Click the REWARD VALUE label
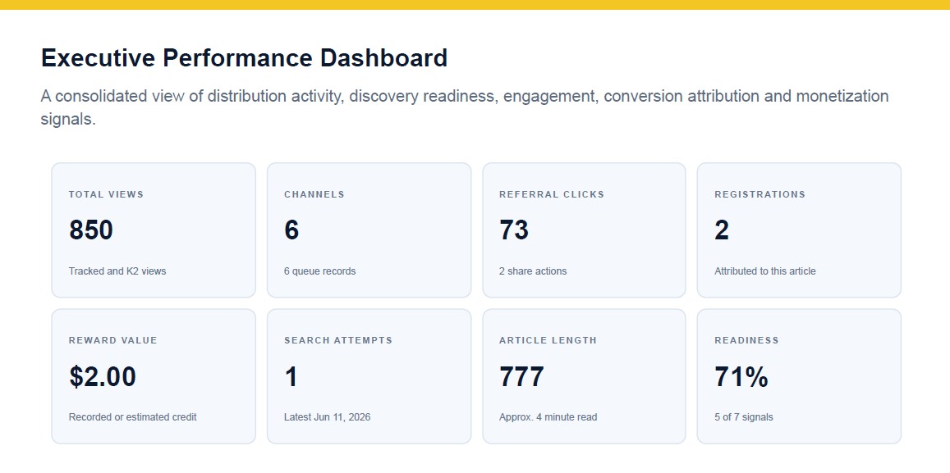Image resolution: width=950 pixels, height=473 pixels. [x=112, y=340]
